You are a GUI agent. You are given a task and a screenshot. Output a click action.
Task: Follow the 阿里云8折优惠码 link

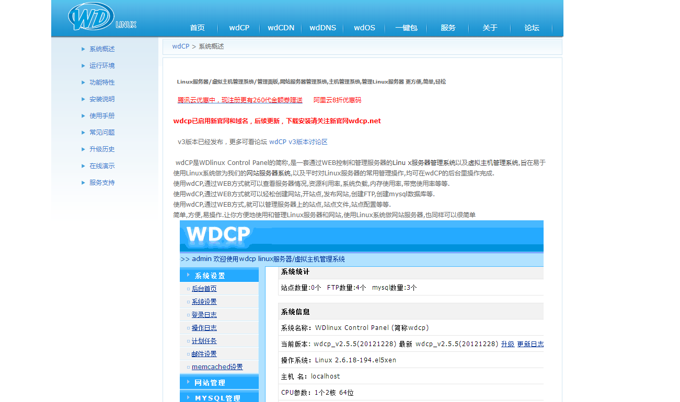point(337,100)
